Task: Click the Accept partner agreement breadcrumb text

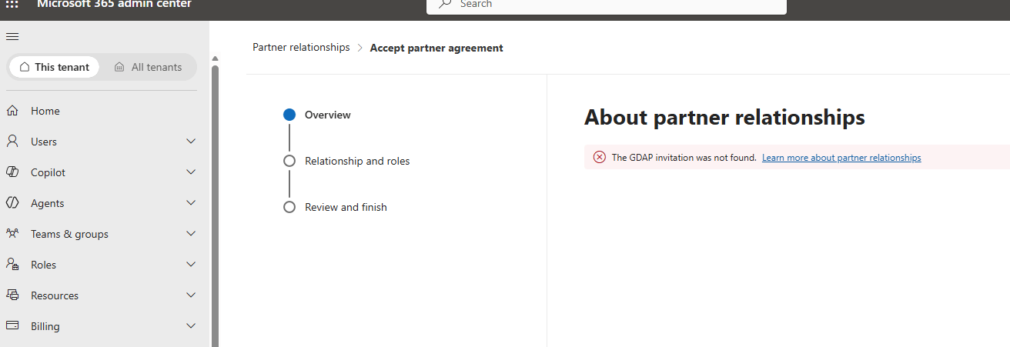Action: [436, 48]
